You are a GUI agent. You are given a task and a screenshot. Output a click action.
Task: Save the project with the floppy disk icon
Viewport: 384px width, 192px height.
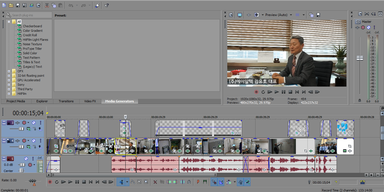coord(17,5)
